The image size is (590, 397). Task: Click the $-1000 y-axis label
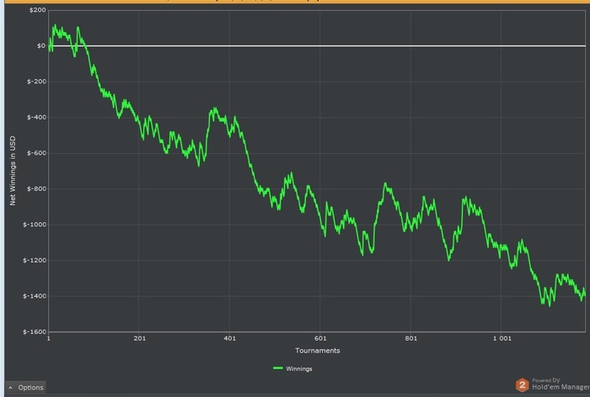pyautogui.click(x=35, y=225)
